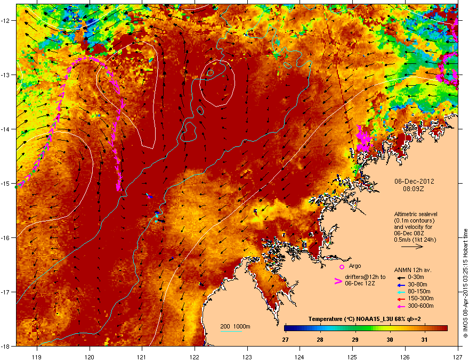Click the colorbar tick label 27

(285, 340)
